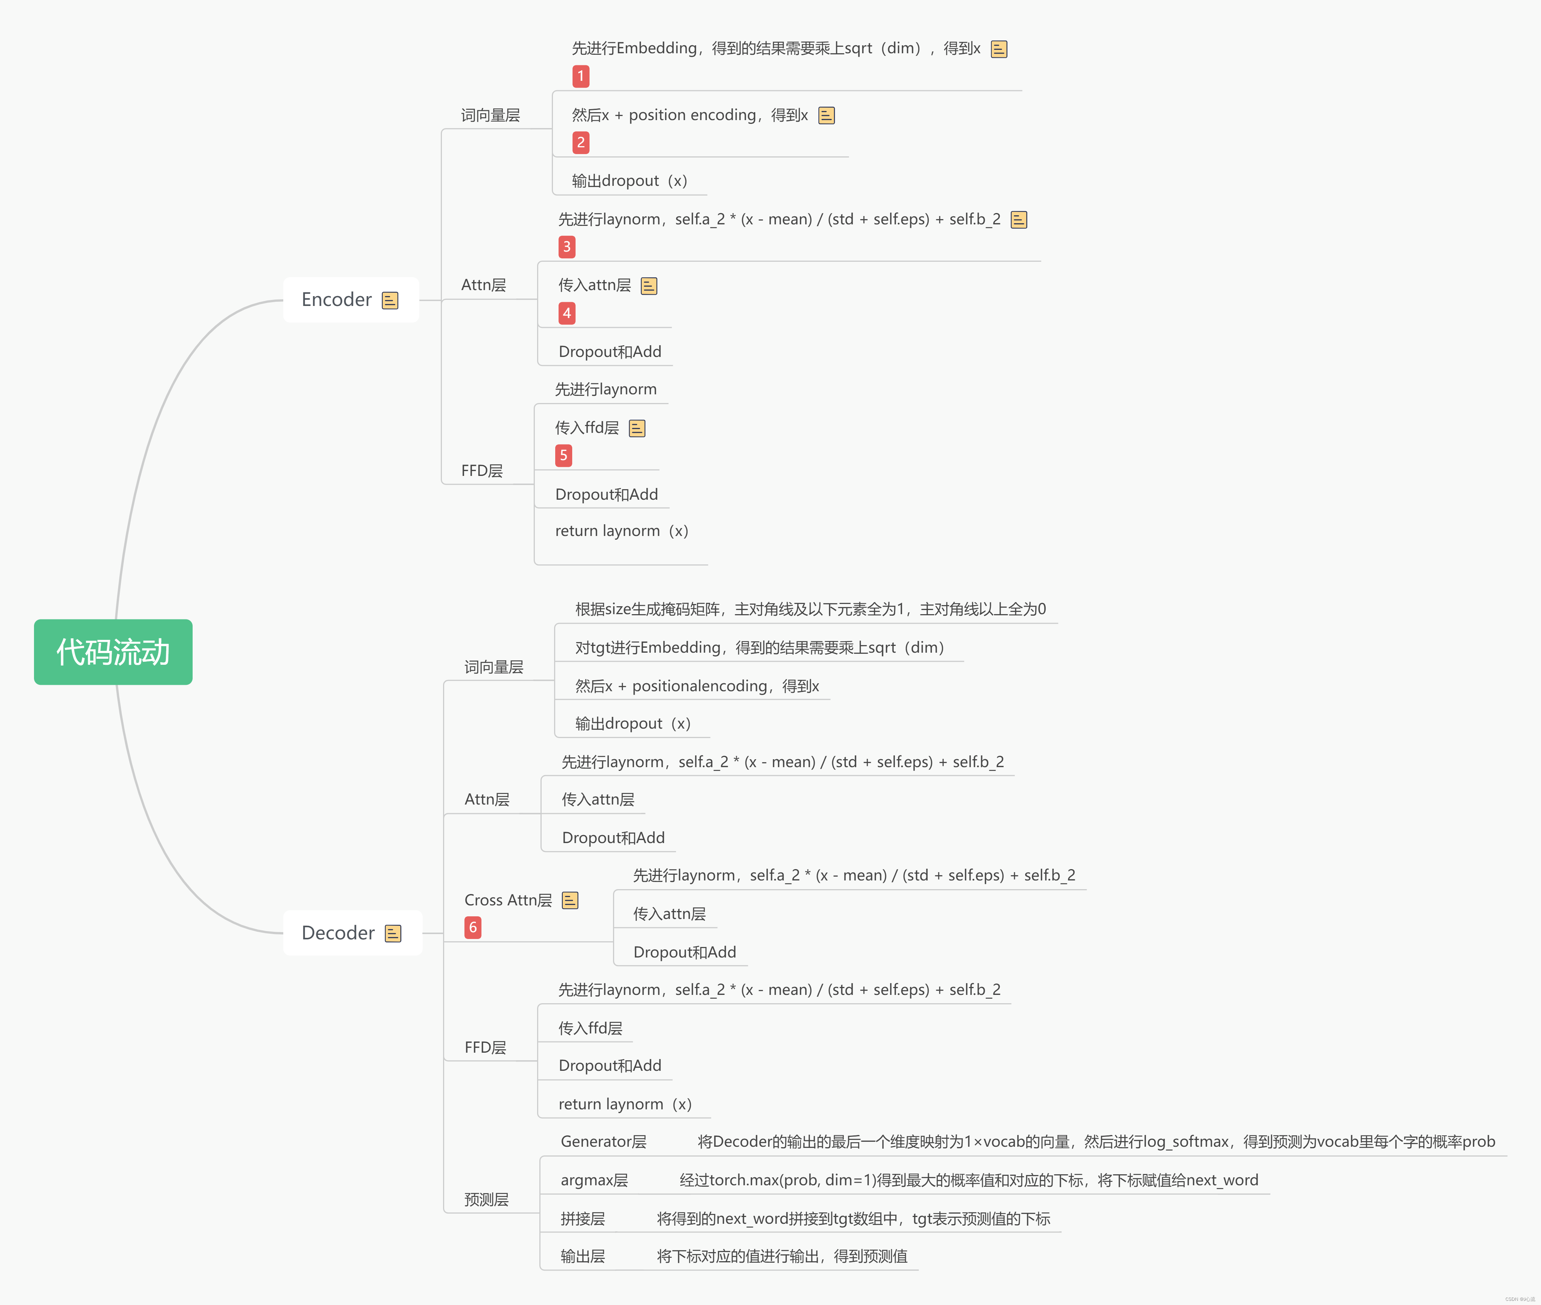This screenshot has width=1541, height=1305.
Task: Select the Encoder node
Action: pyautogui.click(x=351, y=300)
